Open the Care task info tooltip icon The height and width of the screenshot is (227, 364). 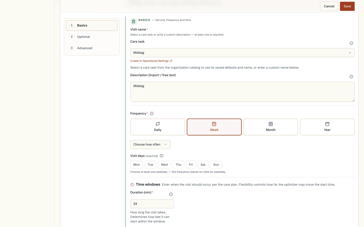(x=351, y=43)
